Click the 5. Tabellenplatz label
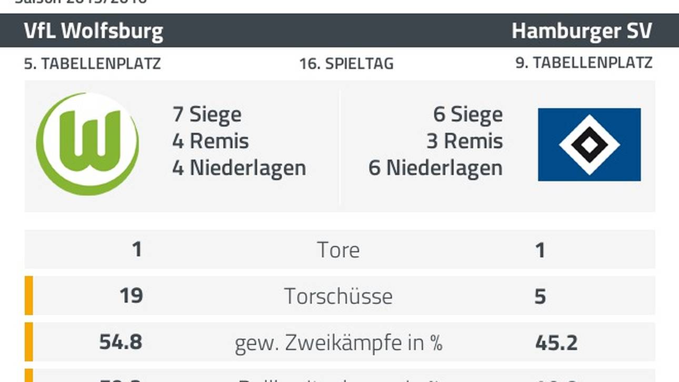The height and width of the screenshot is (382, 679). click(92, 64)
